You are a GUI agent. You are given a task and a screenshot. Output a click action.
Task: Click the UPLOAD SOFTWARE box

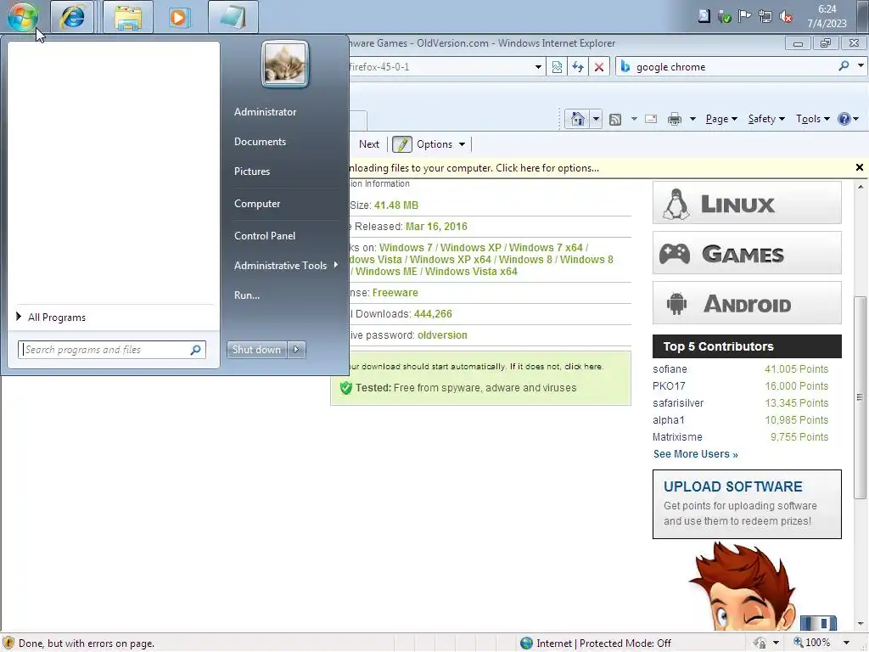pyautogui.click(x=747, y=504)
